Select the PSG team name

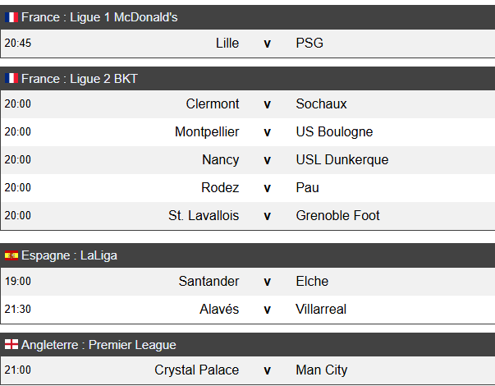pos(309,43)
